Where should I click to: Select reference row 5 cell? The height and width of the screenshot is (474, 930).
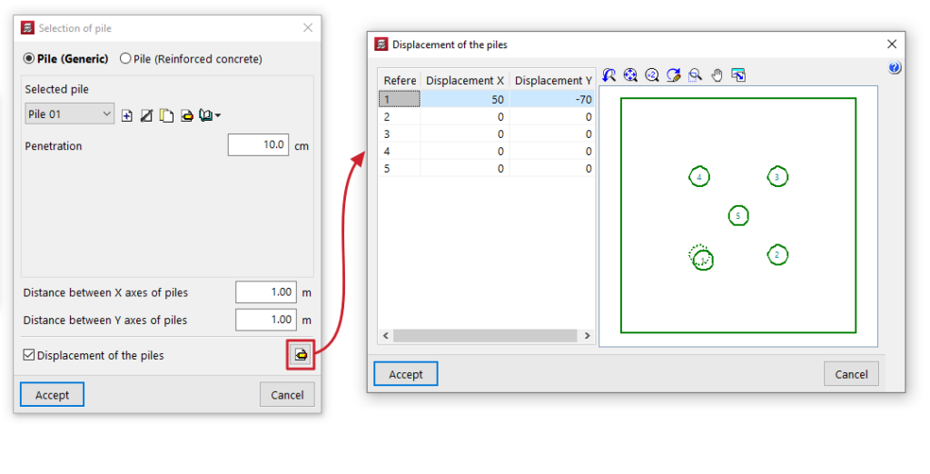(x=400, y=169)
